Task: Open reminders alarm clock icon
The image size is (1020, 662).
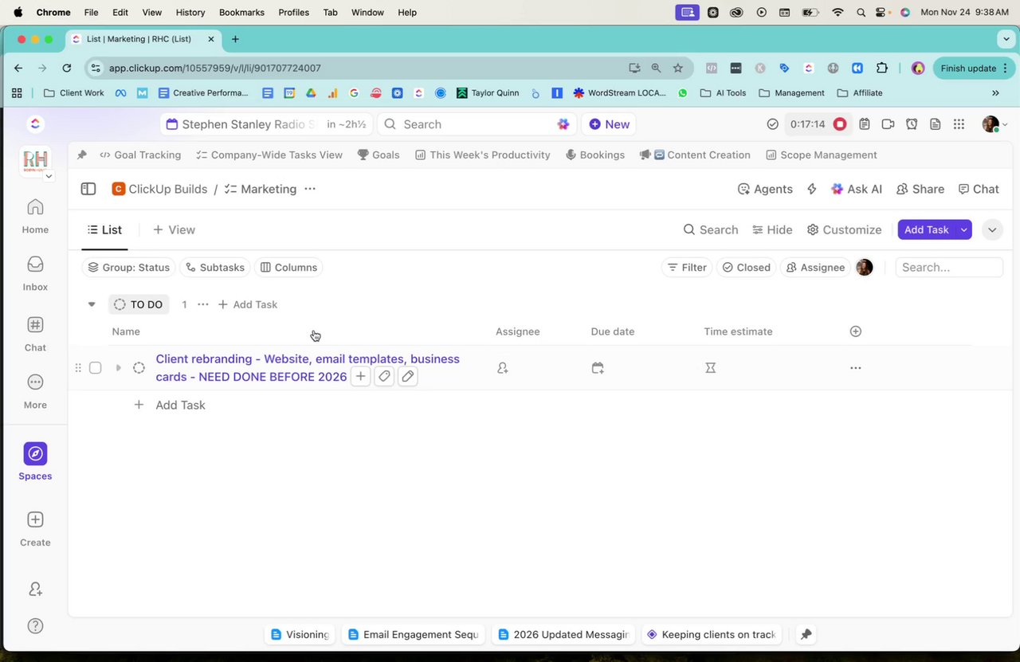Action: (x=912, y=124)
